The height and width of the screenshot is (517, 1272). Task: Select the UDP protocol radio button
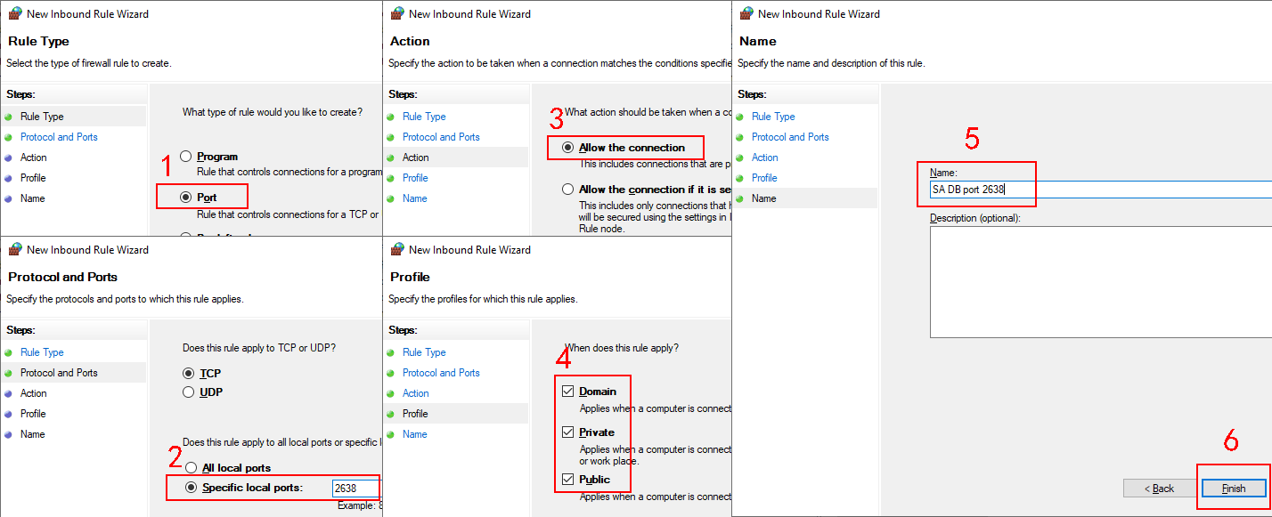click(x=188, y=392)
